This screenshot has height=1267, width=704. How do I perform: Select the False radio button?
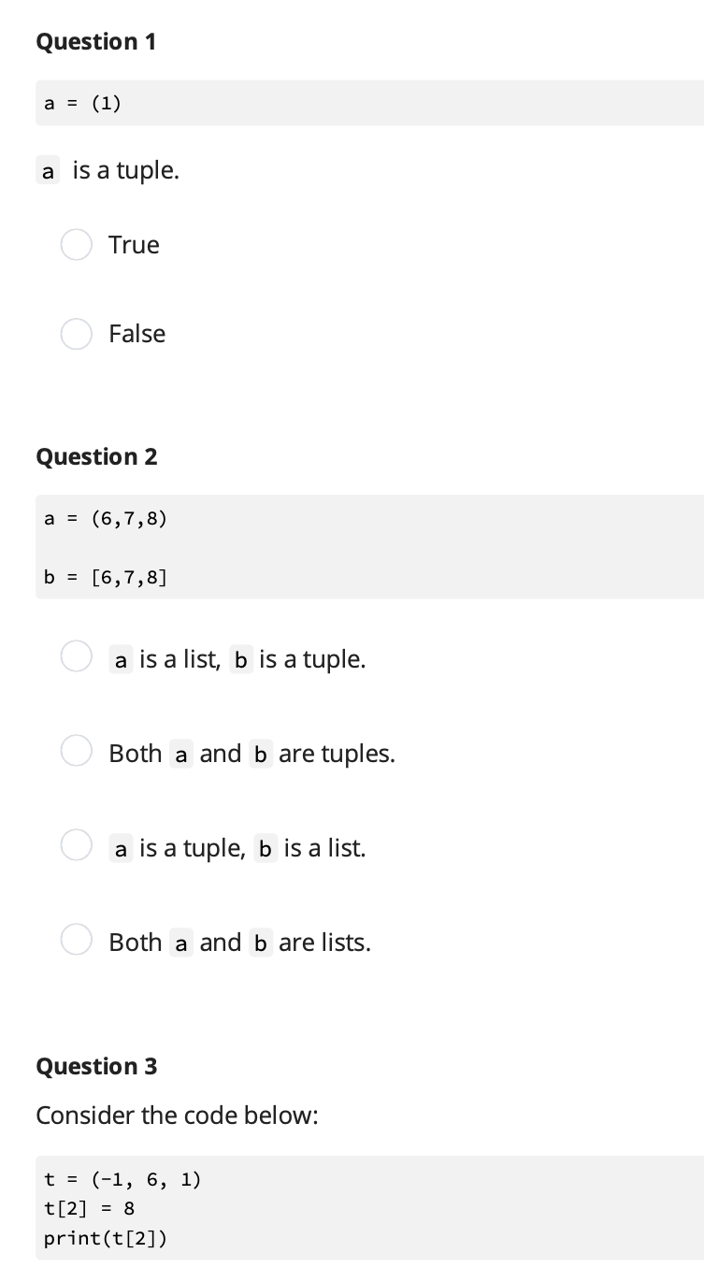tap(77, 334)
